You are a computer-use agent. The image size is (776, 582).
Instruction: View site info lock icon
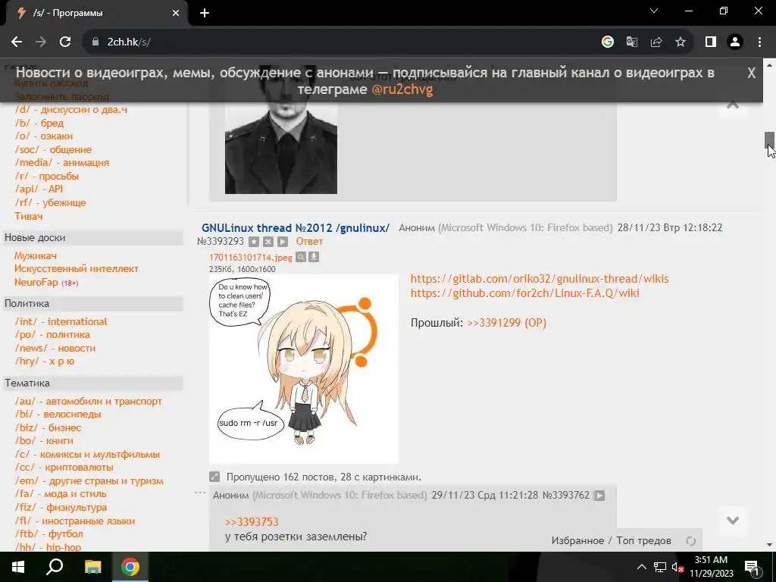click(x=95, y=42)
